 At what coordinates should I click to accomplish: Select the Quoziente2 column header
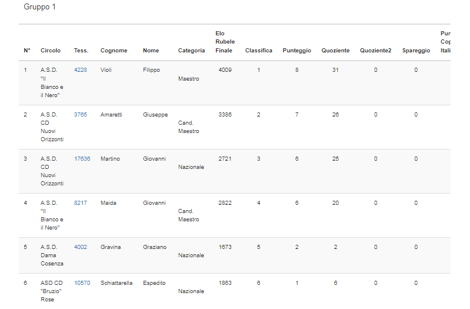click(375, 51)
